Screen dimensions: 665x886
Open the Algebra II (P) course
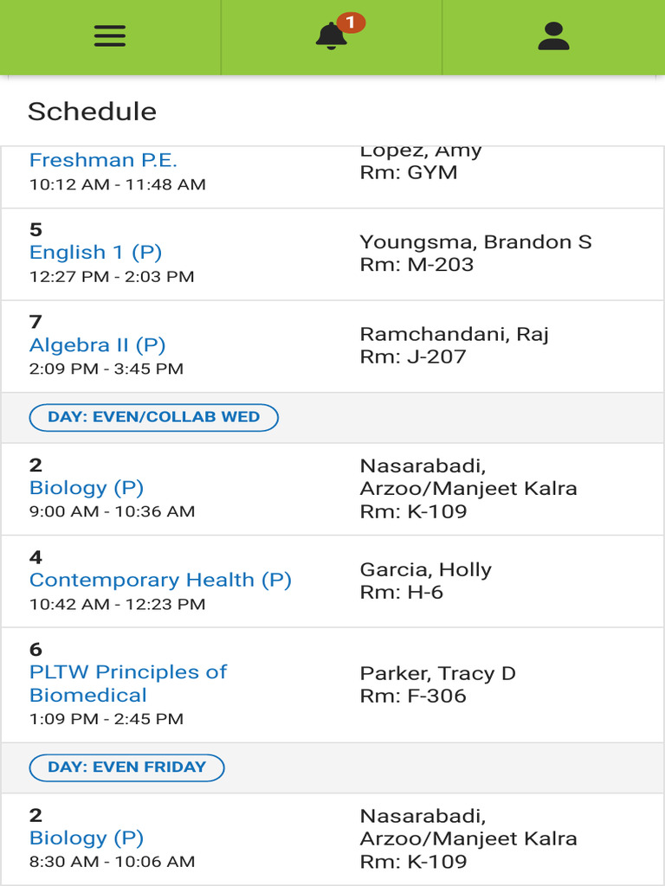click(x=97, y=345)
